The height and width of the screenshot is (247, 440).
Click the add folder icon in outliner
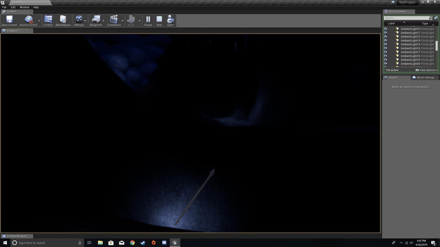(436, 18)
